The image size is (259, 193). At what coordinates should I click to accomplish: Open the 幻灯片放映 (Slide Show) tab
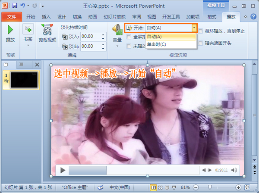pos(115,17)
